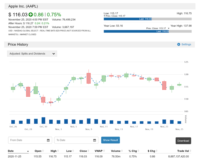The width and height of the screenshot is (199, 158).
Task: Click the Show Result button
Action: (x=110, y=140)
